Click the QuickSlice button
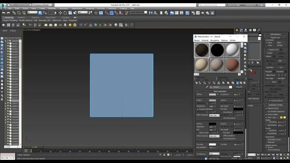290x163 pixels. (x=270, y=67)
